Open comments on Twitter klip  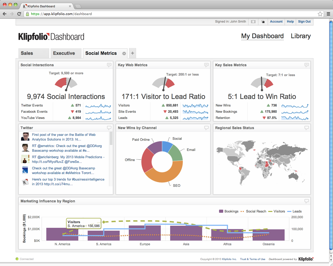click(x=109, y=128)
